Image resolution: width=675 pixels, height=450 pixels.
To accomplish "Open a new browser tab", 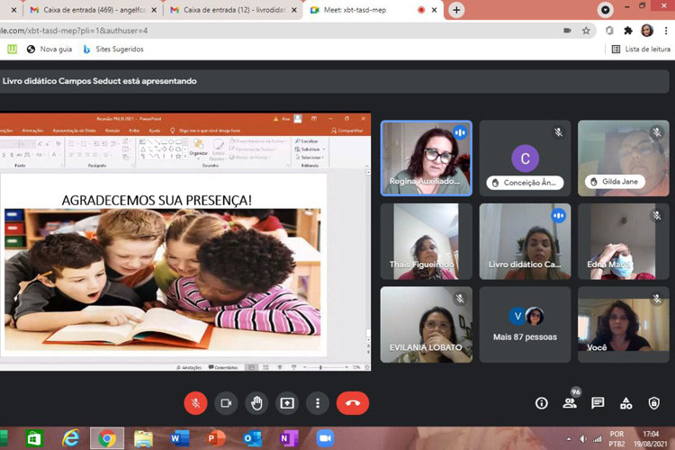I will 456,10.
